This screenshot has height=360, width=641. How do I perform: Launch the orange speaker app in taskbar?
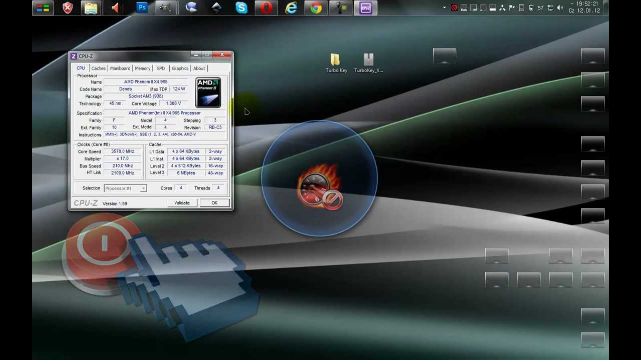[116, 7]
